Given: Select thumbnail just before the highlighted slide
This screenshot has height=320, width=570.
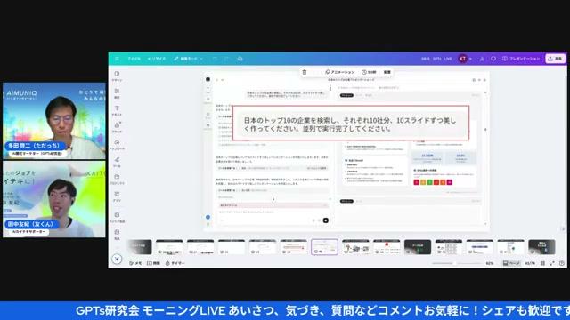Looking at the screenshot, I should click(x=293, y=247).
